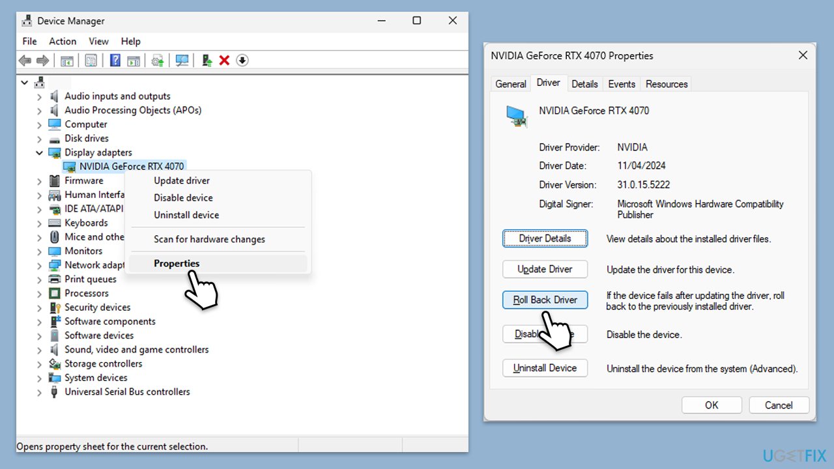
Task: Click Show/Hide Action Pane toolbar icon
Action: coord(134,61)
